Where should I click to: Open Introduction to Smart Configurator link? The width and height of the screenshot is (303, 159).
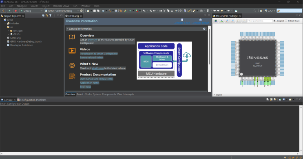(x=99, y=54)
